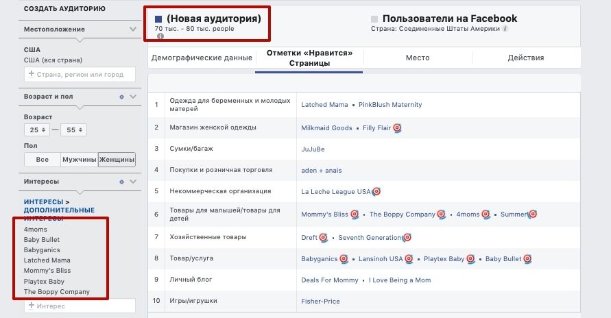Select the Женщины gender option
This screenshot has height=318, width=611.
pos(117,160)
